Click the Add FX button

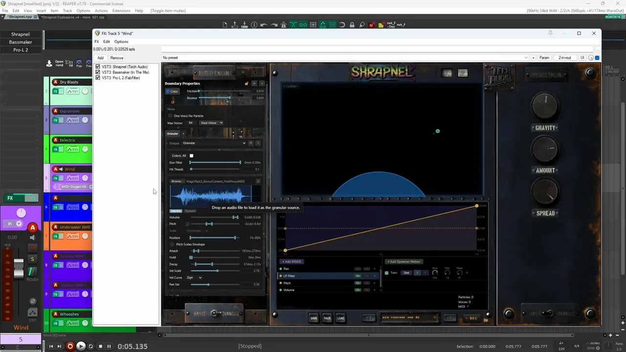pos(100,58)
